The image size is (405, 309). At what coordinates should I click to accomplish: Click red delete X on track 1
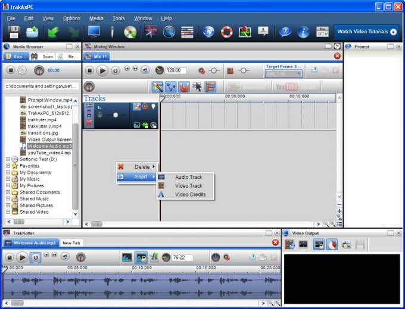[x=89, y=122]
